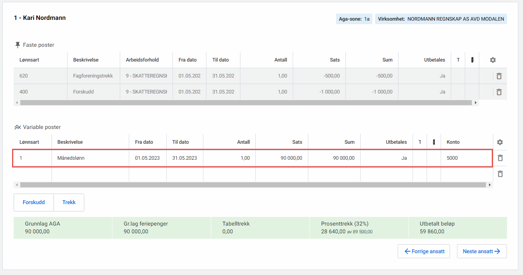Go to Neste ansatt

click(482, 251)
